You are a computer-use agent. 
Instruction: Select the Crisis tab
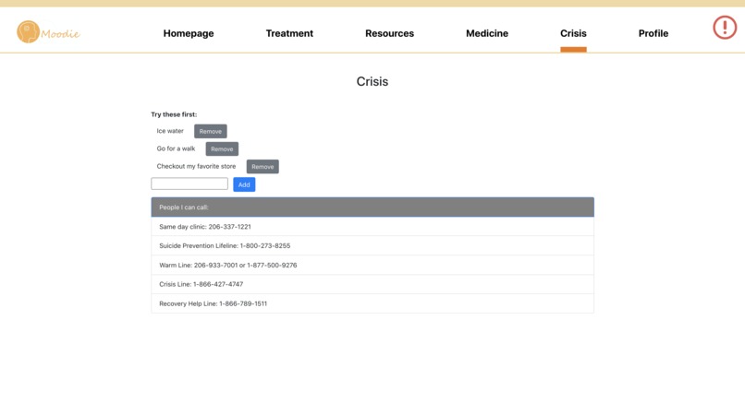tap(573, 33)
